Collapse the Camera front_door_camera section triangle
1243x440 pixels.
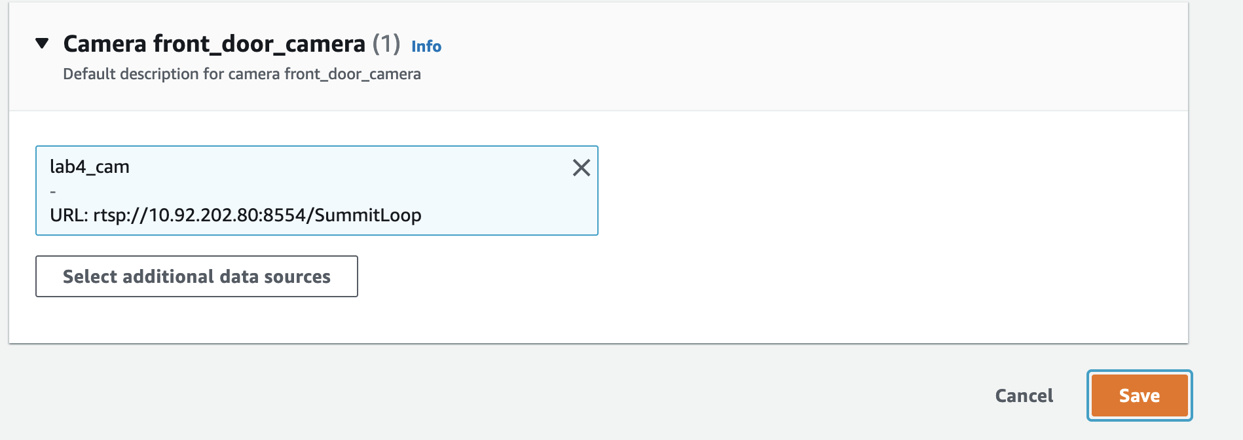[42, 44]
